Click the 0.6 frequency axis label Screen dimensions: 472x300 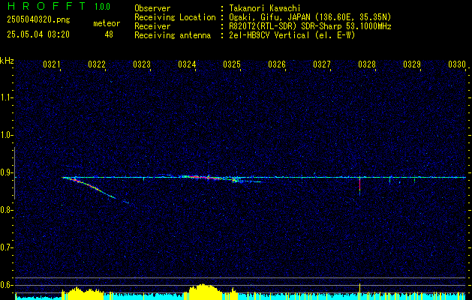point(6,285)
